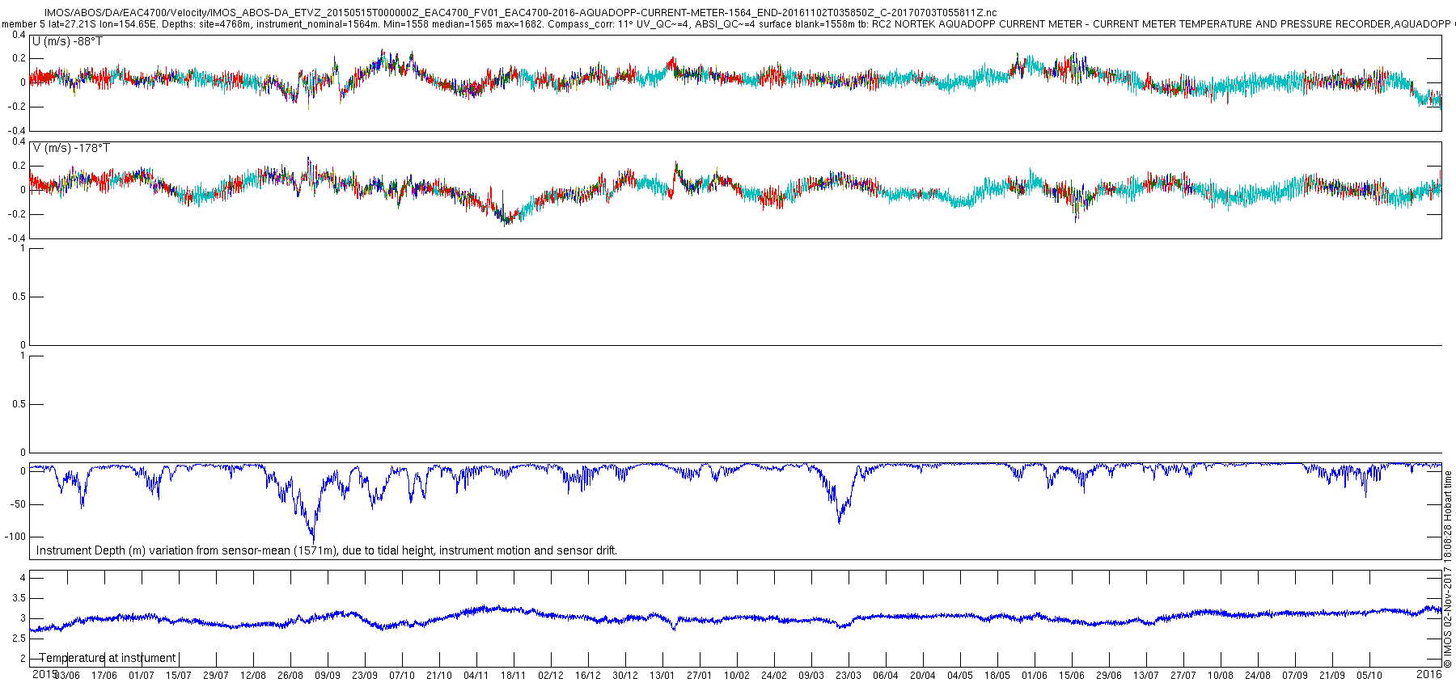Click the '2.5' tick on temperature axis

pos(19,639)
